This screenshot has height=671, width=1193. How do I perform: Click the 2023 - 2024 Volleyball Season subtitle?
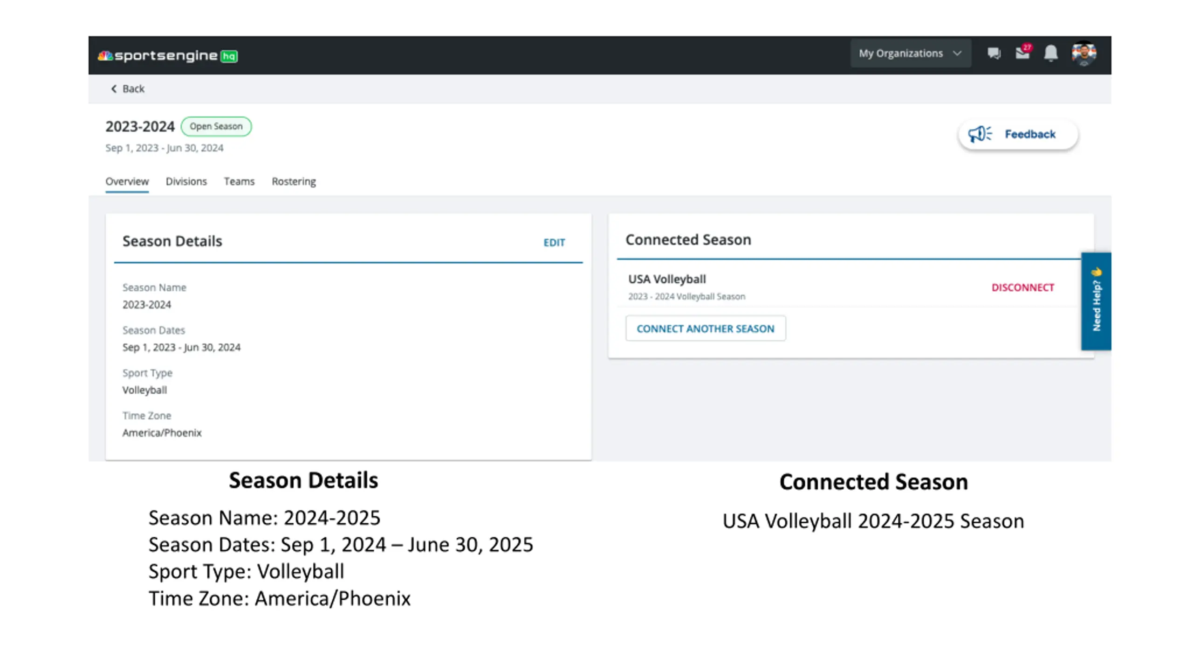[686, 296]
